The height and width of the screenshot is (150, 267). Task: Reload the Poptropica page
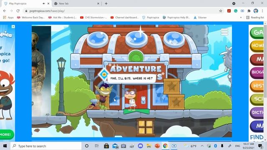click(x=18, y=11)
